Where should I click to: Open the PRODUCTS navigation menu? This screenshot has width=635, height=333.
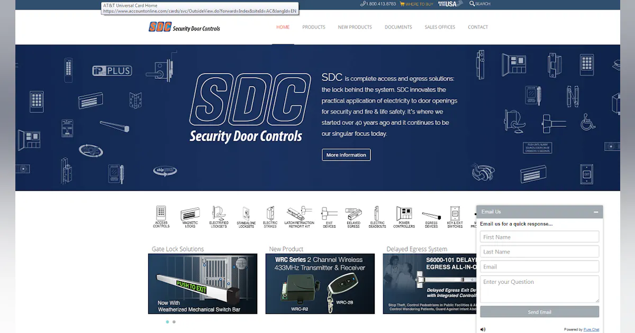[x=314, y=27]
